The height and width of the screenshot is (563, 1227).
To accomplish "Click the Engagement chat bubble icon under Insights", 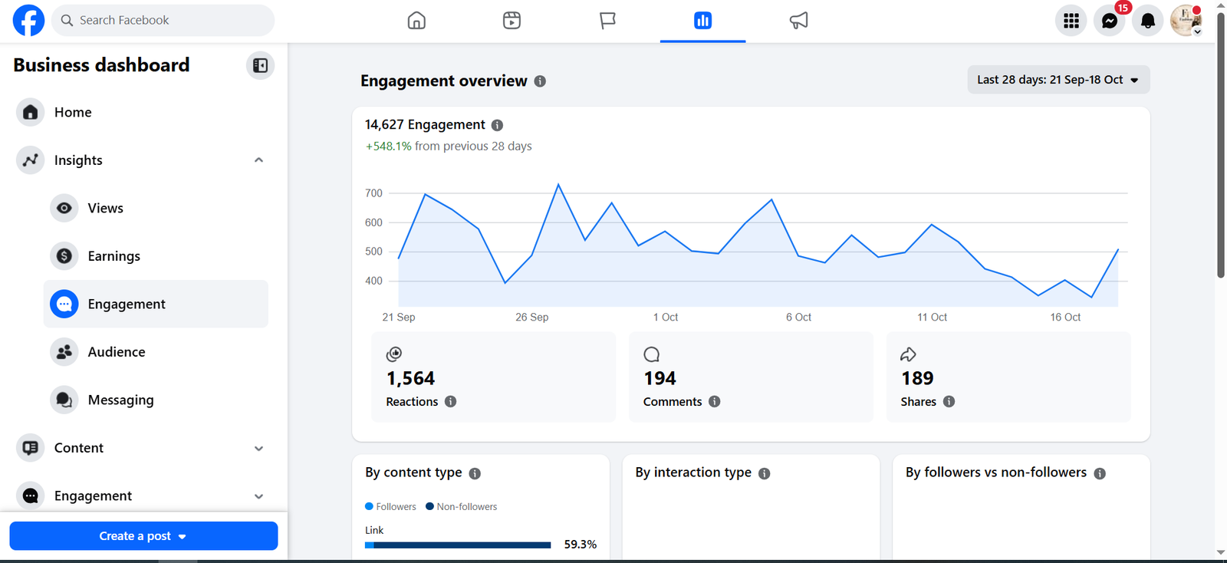I will [x=64, y=304].
